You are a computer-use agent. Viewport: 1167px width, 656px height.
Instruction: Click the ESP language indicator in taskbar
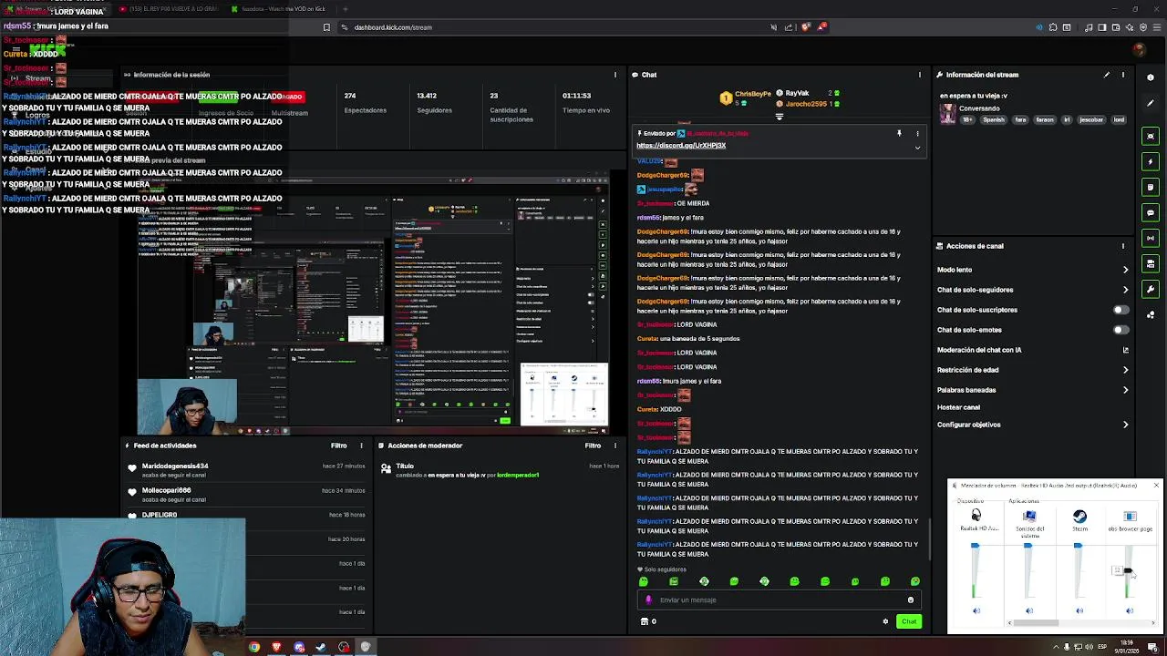coord(1101,647)
